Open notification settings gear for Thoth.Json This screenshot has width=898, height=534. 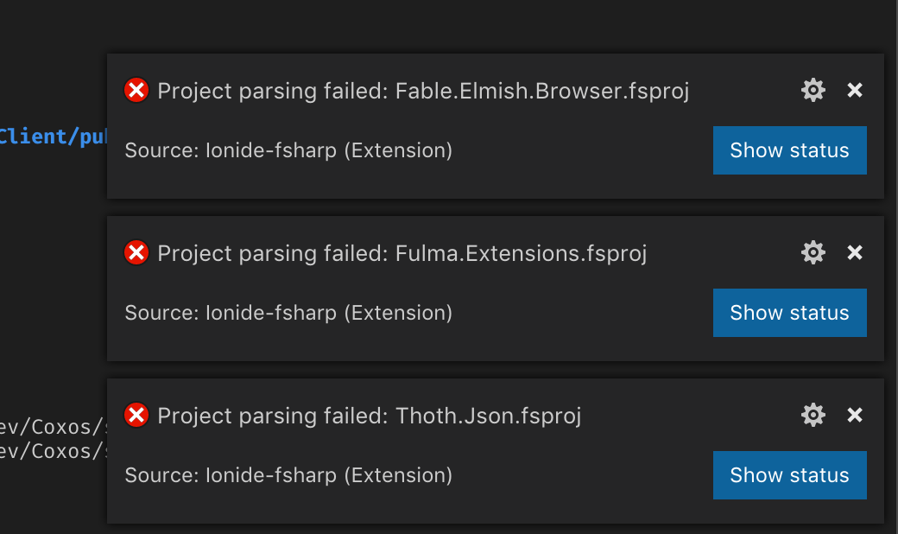click(x=813, y=415)
